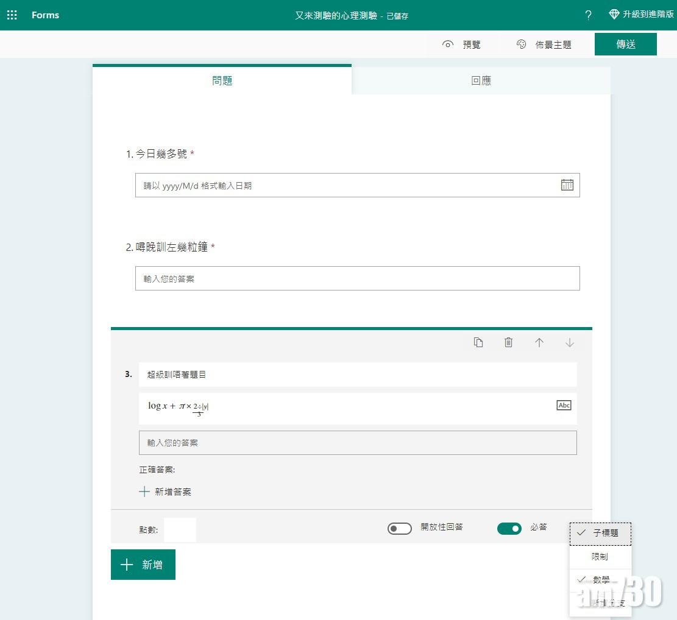
Task: Turn off the 必答 required toggle
Action: pyautogui.click(x=509, y=529)
